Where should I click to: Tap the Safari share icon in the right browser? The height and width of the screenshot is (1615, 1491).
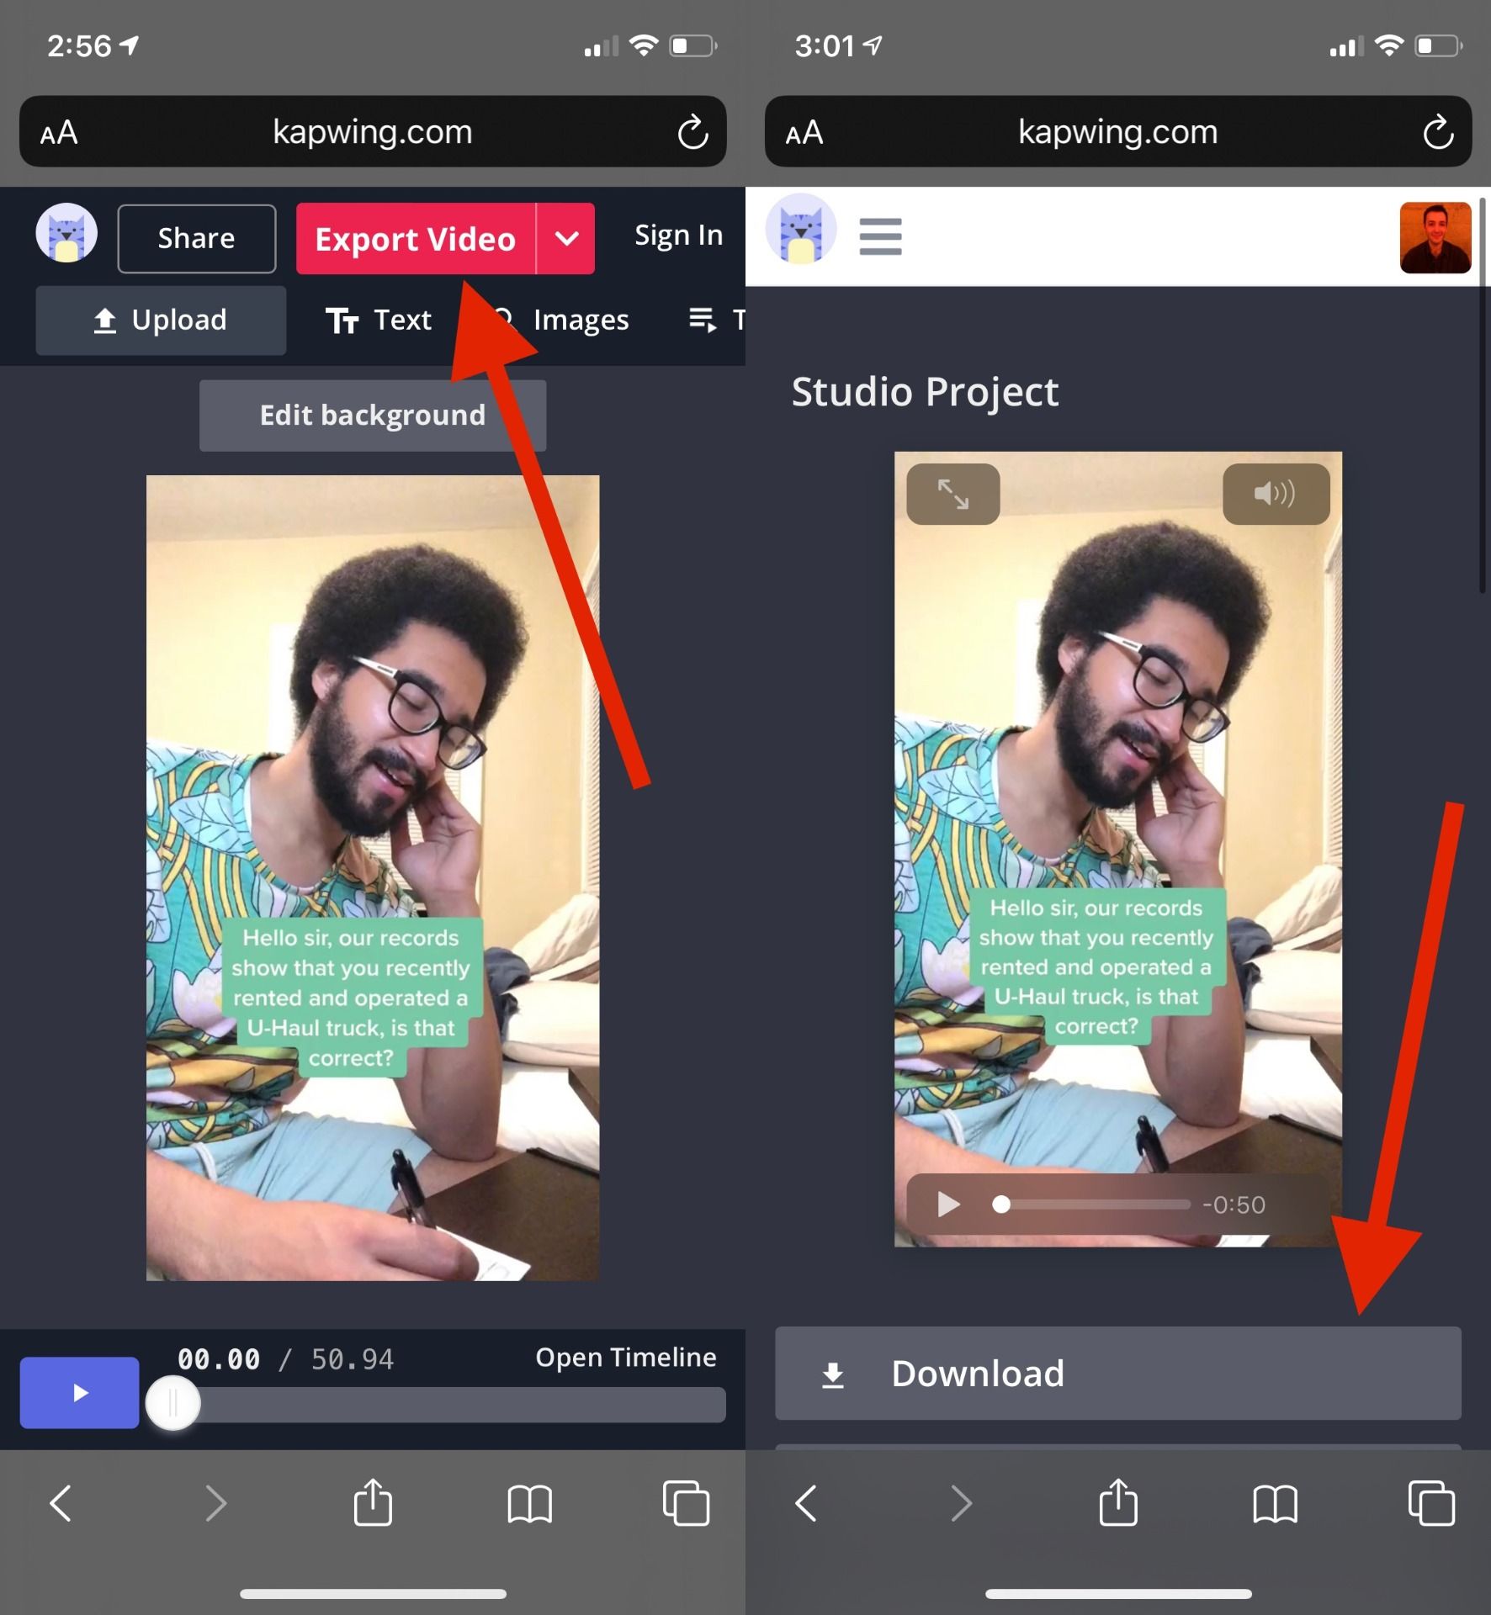point(1117,1502)
